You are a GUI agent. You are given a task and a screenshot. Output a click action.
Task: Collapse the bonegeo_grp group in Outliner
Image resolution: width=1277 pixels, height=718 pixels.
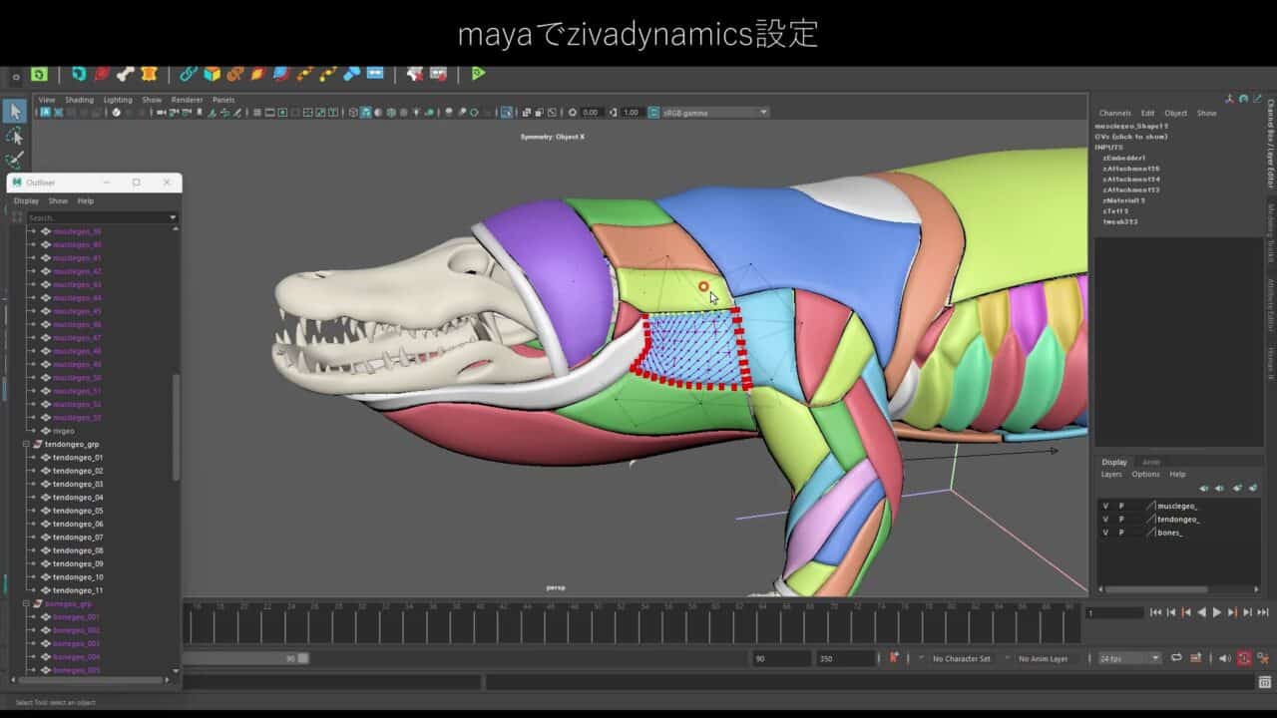(27, 603)
